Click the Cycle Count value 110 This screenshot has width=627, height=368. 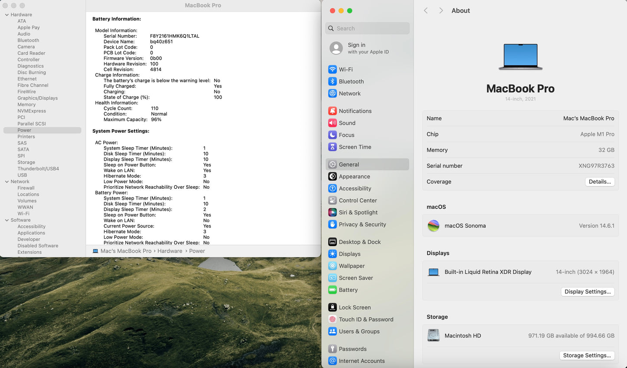point(154,108)
